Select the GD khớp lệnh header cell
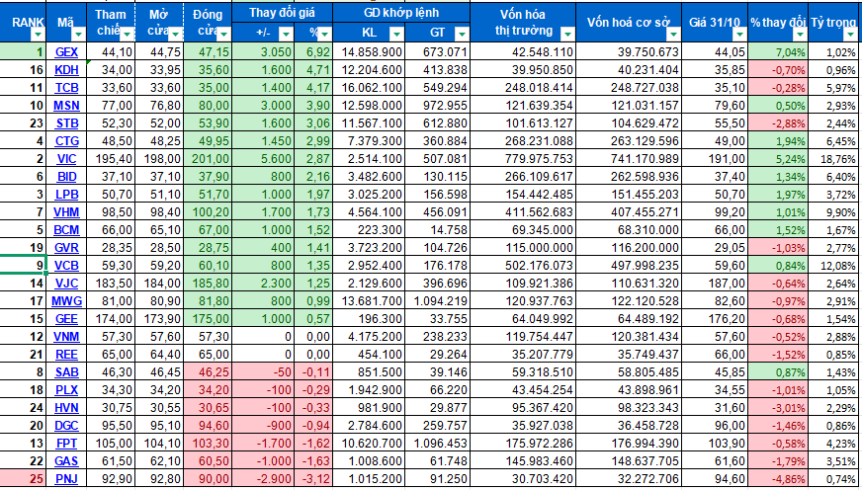 coord(401,12)
